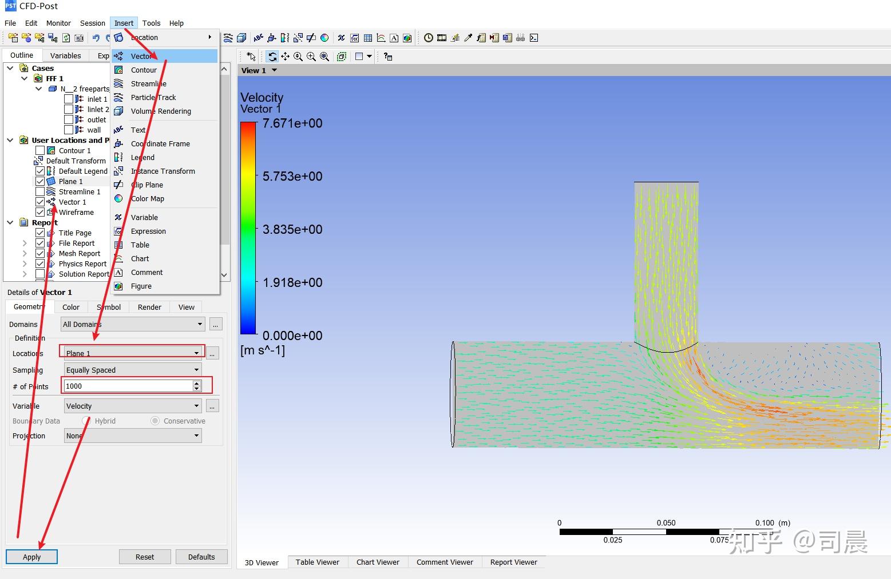
Task: Open the Function Calculator icon
Action: 481,38
